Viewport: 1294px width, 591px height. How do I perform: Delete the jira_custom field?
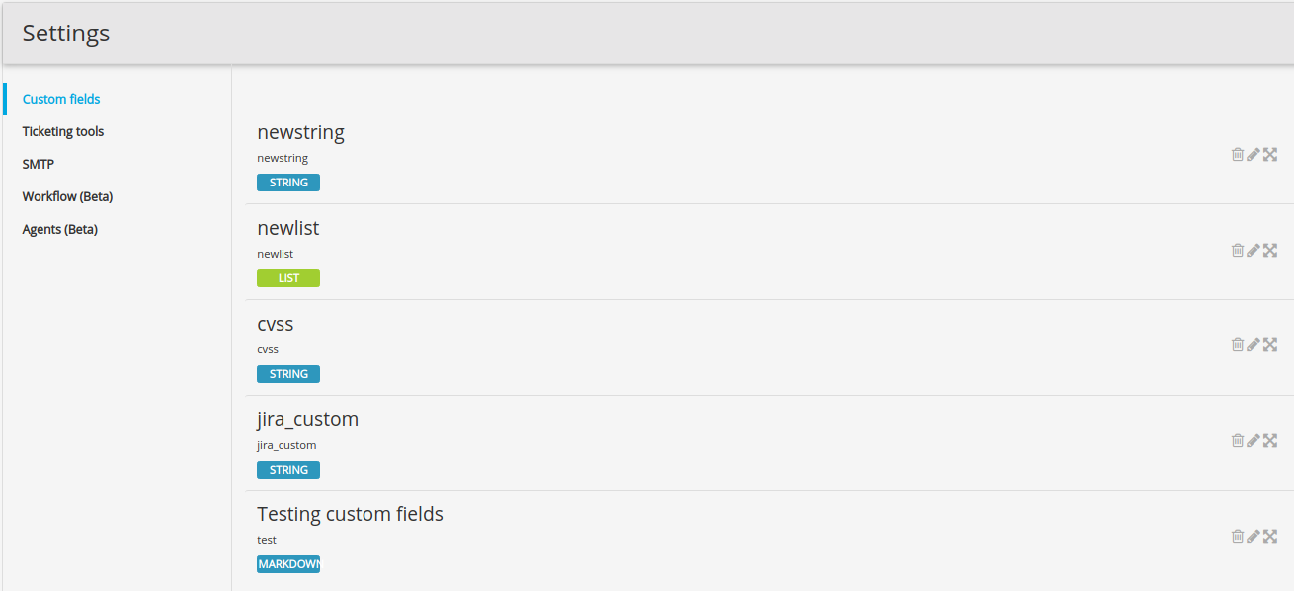pos(1237,440)
